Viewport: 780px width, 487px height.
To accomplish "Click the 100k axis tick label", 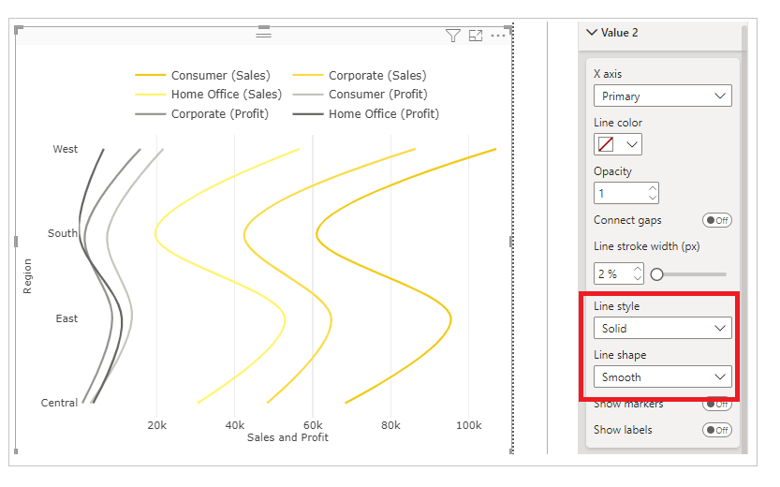I will [468, 425].
